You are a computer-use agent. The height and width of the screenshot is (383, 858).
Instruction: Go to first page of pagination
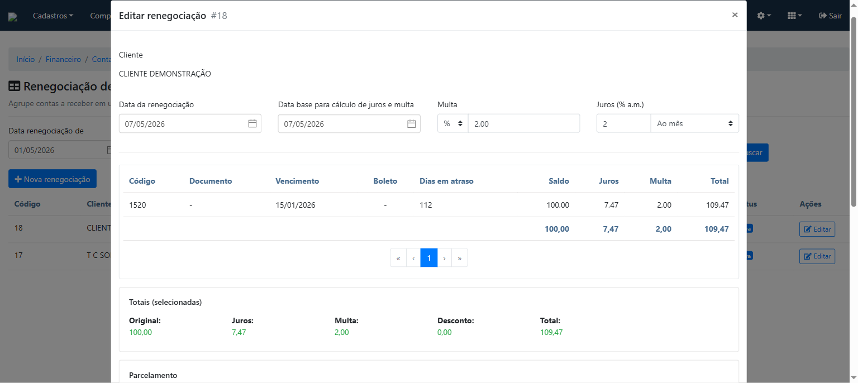coord(398,258)
